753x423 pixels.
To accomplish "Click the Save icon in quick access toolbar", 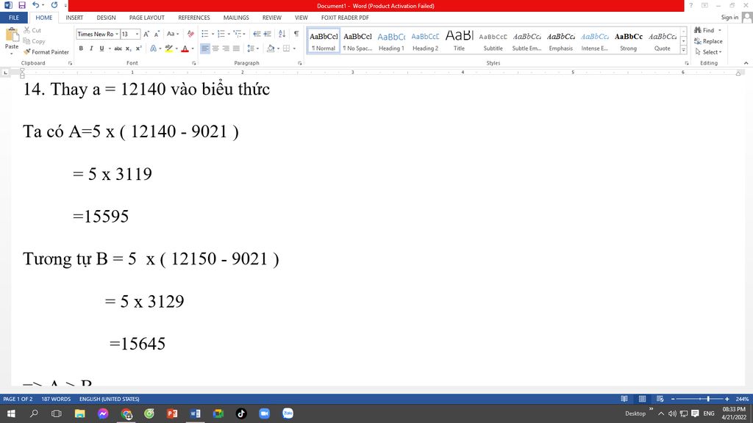I will (22, 5).
